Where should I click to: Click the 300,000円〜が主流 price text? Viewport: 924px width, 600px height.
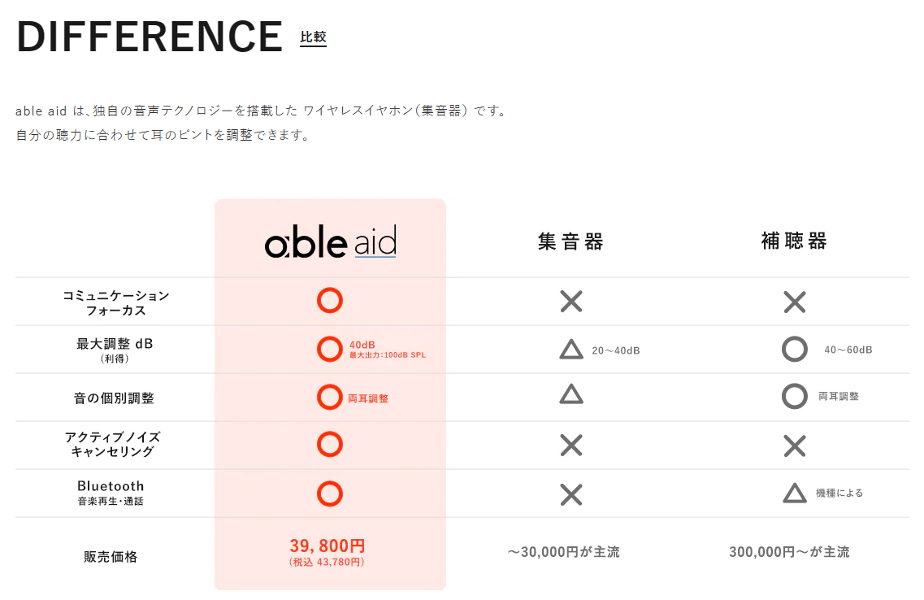point(789,552)
